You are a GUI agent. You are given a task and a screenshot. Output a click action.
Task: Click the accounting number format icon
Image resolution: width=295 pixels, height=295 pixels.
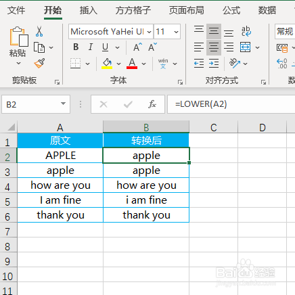(x=282, y=48)
